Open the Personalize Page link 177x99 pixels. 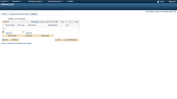pos(166,12)
